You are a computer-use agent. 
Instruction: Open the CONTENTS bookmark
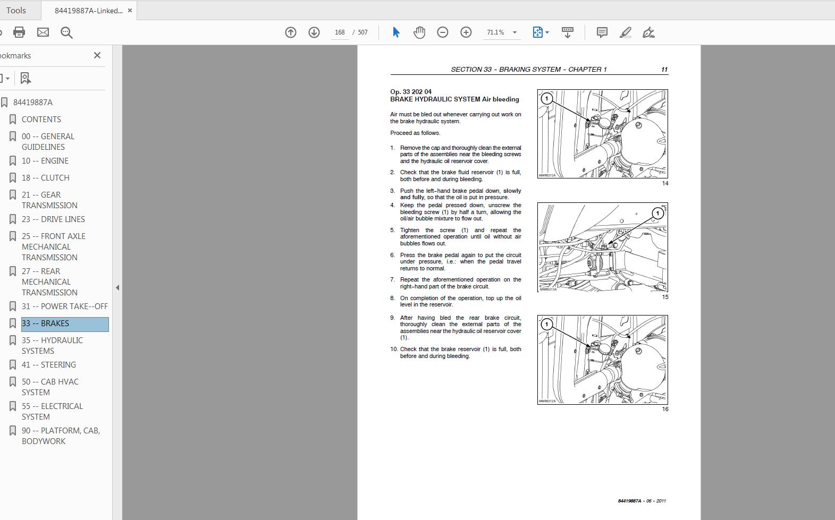click(x=41, y=120)
